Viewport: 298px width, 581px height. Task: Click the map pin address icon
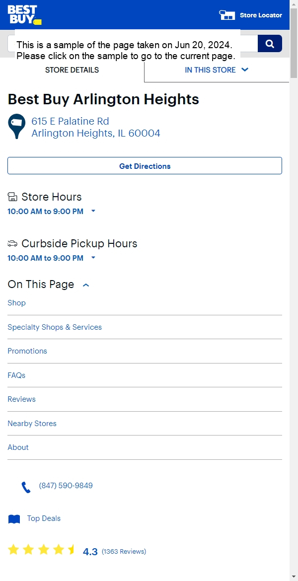point(17,126)
